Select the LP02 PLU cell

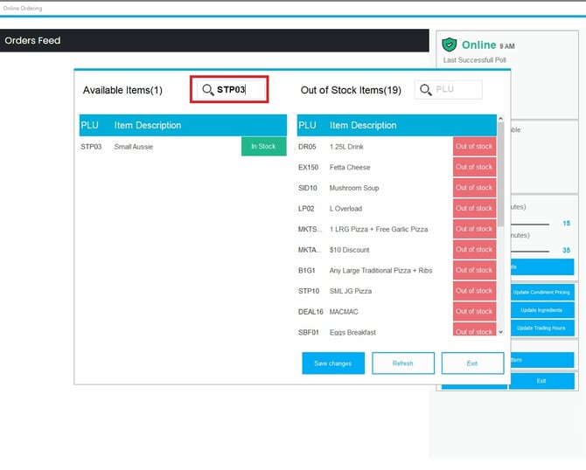(306, 209)
